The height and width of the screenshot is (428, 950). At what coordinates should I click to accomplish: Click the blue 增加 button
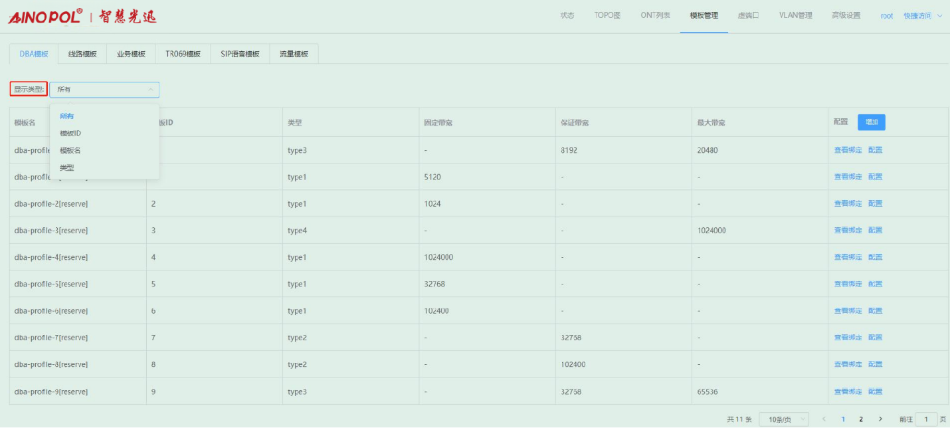click(x=871, y=122)
